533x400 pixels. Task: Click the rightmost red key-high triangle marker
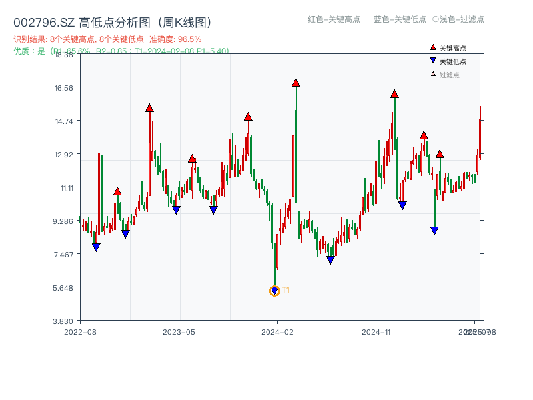point(439,153)
